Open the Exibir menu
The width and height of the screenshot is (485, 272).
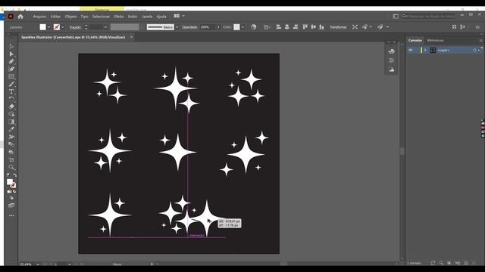pos(133,17)
